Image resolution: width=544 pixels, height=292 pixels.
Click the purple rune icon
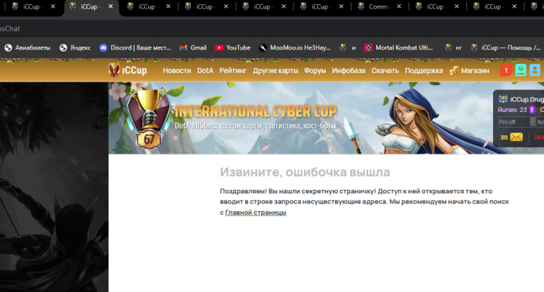click(532, 110)
